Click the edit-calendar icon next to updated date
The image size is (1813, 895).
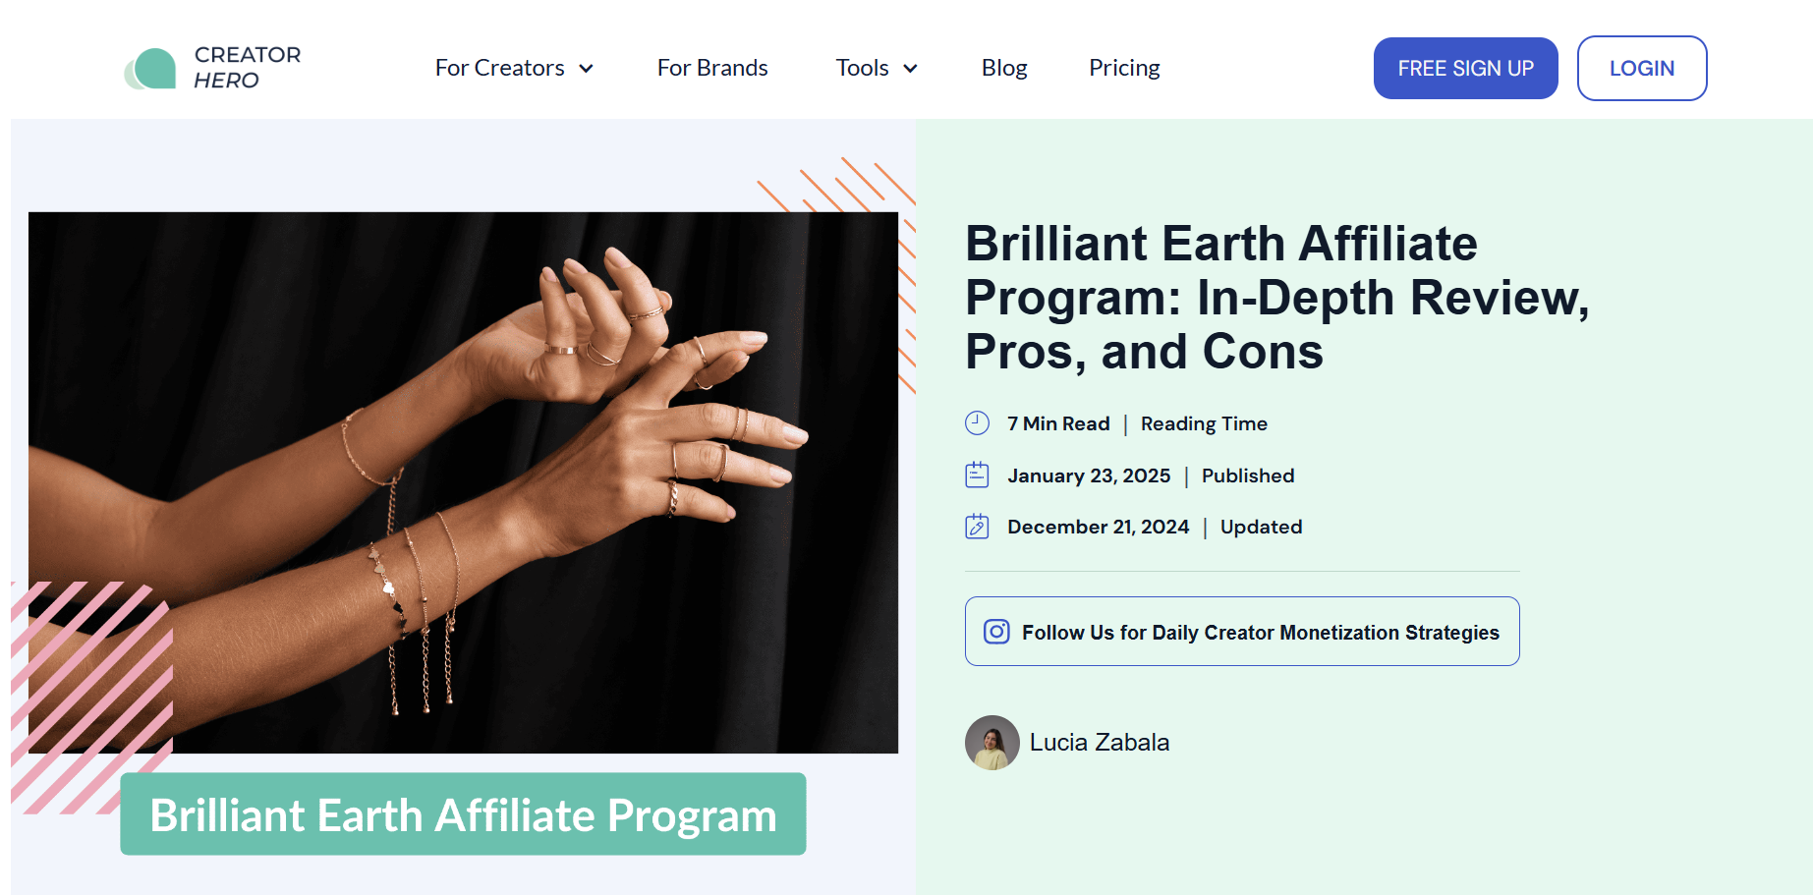(x=977, y=527)
